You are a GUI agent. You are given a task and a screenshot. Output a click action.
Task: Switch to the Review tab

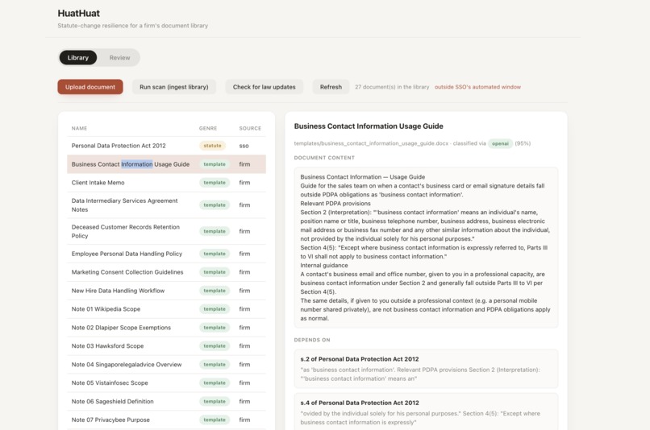[119, 57]
